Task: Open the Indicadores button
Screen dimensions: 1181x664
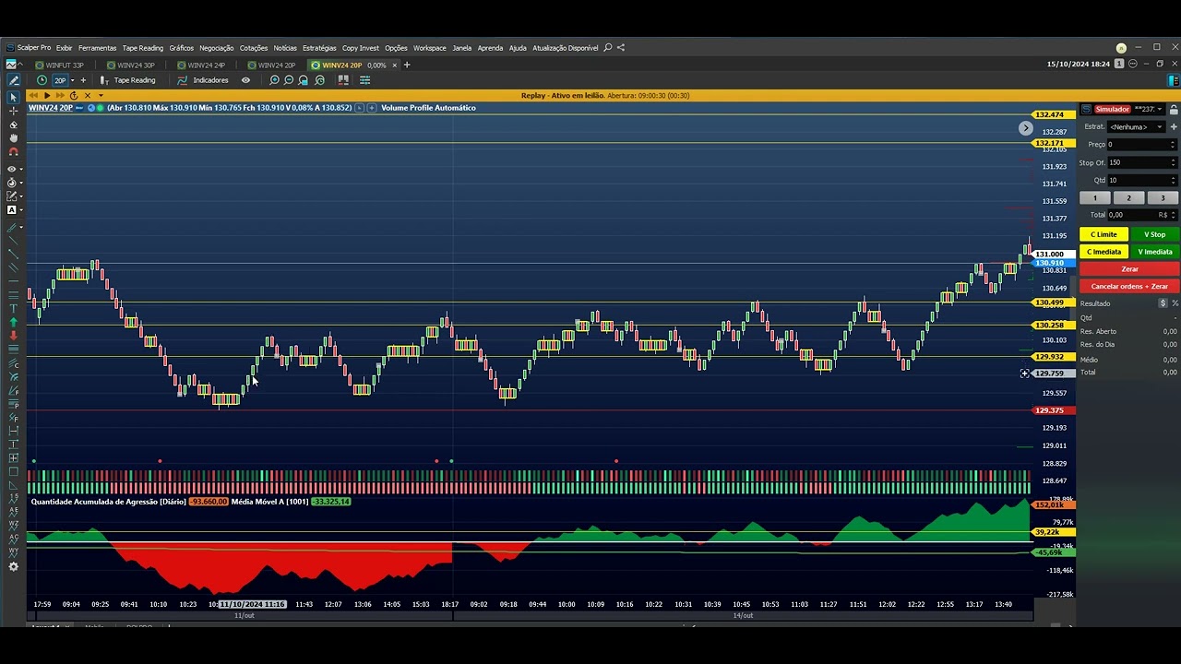Action: (x=203, y=80)
